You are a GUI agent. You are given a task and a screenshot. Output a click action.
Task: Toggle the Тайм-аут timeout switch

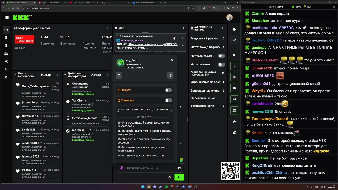point(168,100)
